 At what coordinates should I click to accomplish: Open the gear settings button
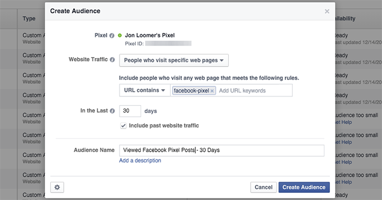pyautogui.click(x=57, y=187)
